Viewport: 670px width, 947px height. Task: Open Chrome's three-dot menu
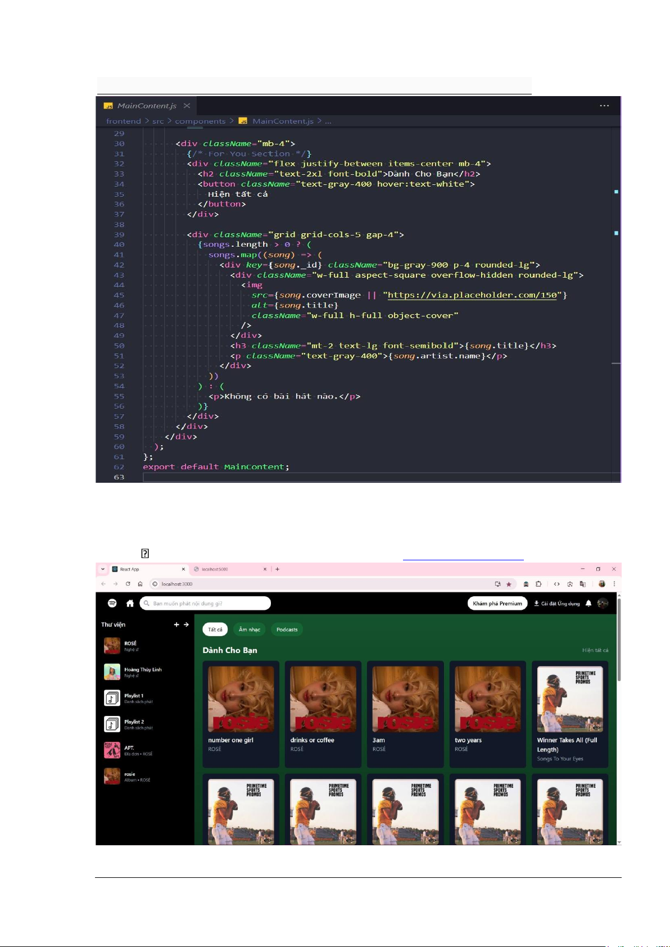(614, 584)
